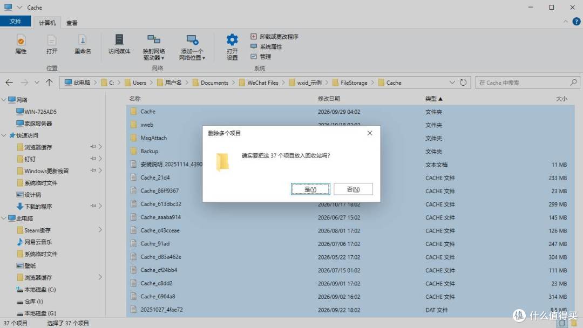This screenshot has width=583, height=328.
Task: Confirm deletion with 是(Y) button
Action: click(x=310, y=189)
